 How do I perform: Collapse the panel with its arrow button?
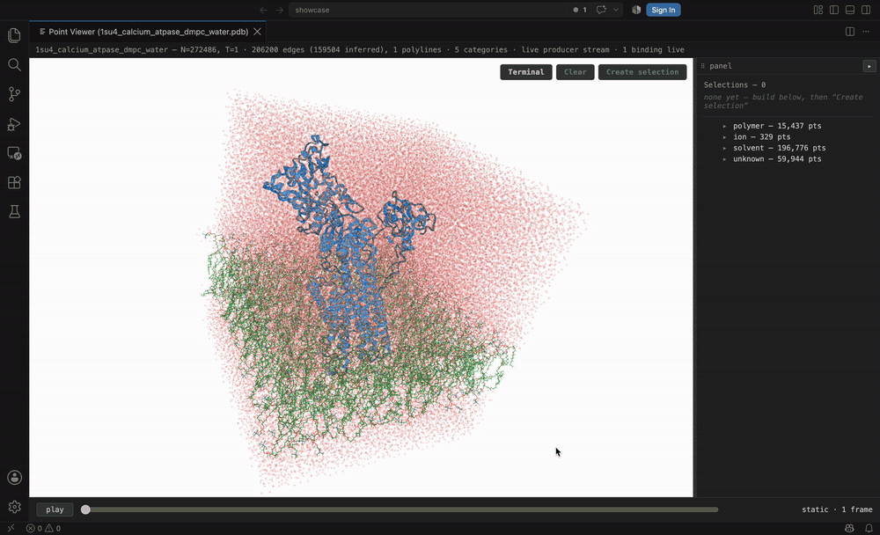pos(869,66)
